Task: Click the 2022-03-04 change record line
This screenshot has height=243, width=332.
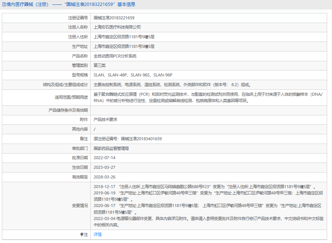Action: (x=209, y=221)
